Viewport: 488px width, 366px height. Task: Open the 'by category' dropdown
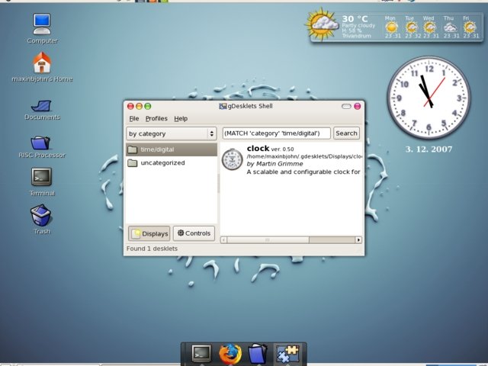(x=172, y=133)
